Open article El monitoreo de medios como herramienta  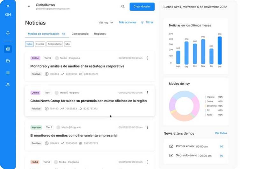74,135
